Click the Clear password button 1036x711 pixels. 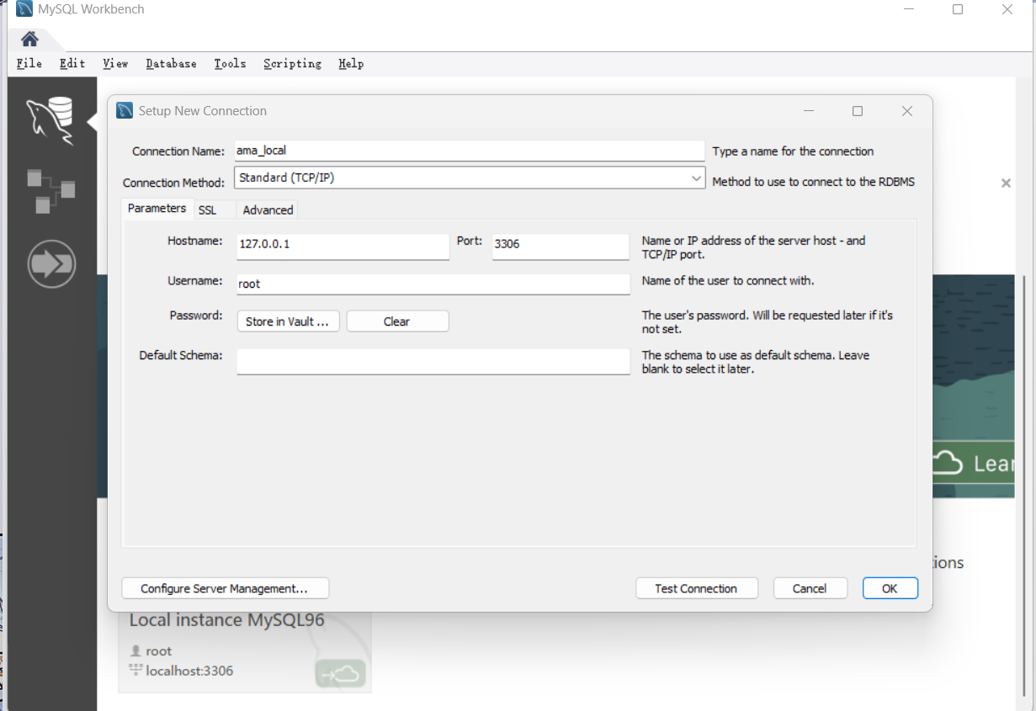tap(397, 321)
